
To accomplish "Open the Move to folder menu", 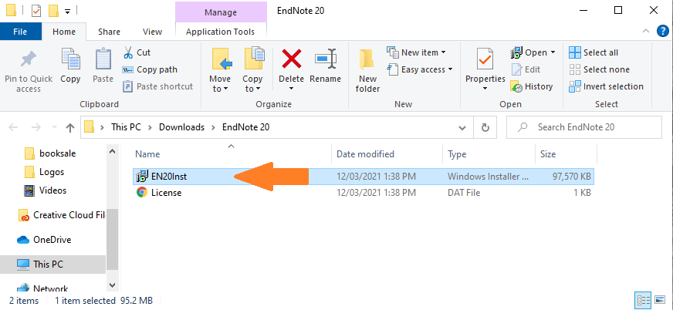I will click(x=220, y=70).
